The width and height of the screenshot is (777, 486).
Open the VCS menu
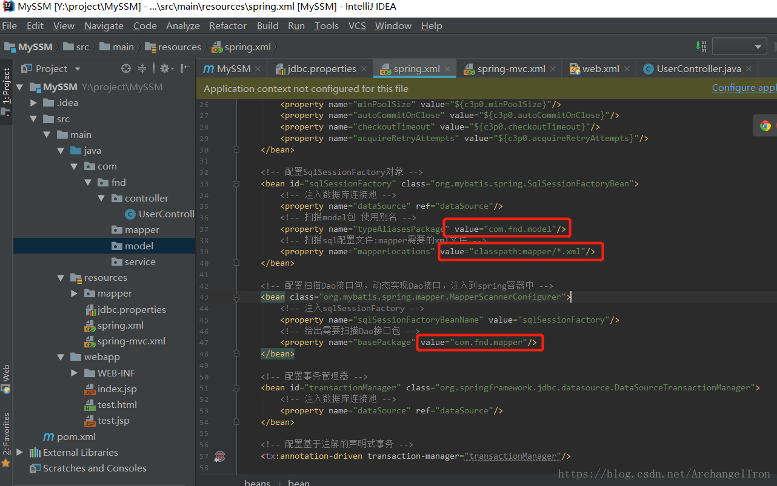(x=357, y=25)
